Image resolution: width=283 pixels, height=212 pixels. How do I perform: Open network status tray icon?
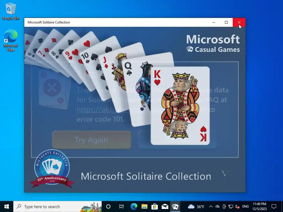231,206
